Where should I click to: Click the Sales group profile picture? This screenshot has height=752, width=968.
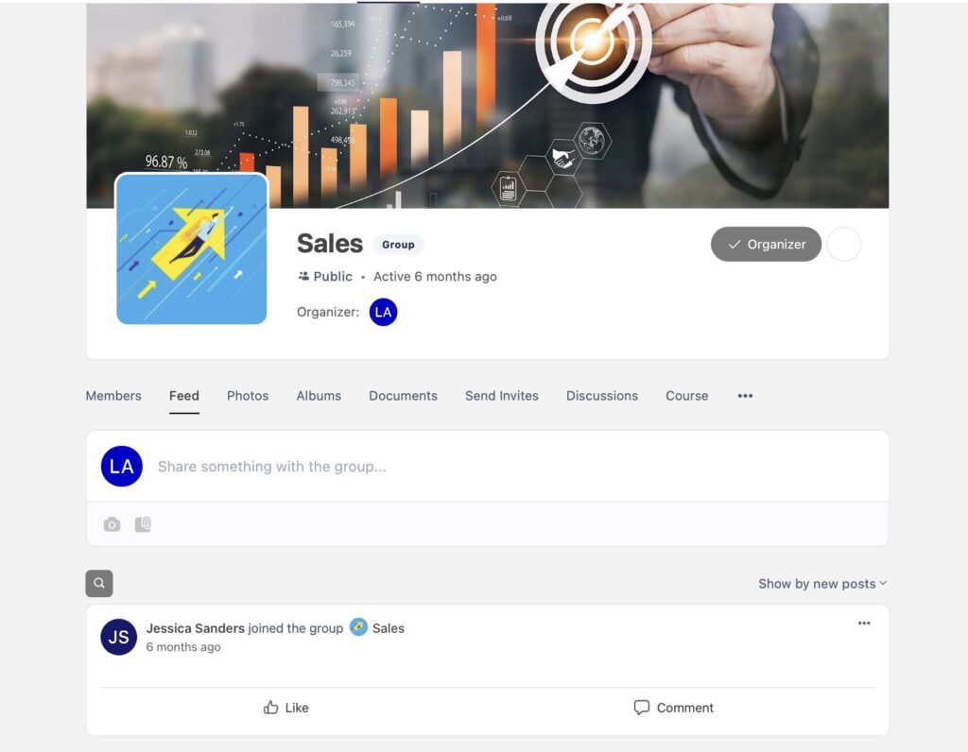click(x=191, y=248)
